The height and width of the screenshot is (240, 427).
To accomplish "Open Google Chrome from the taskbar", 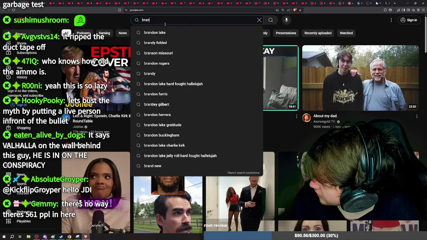I will (x=69, y=237).
